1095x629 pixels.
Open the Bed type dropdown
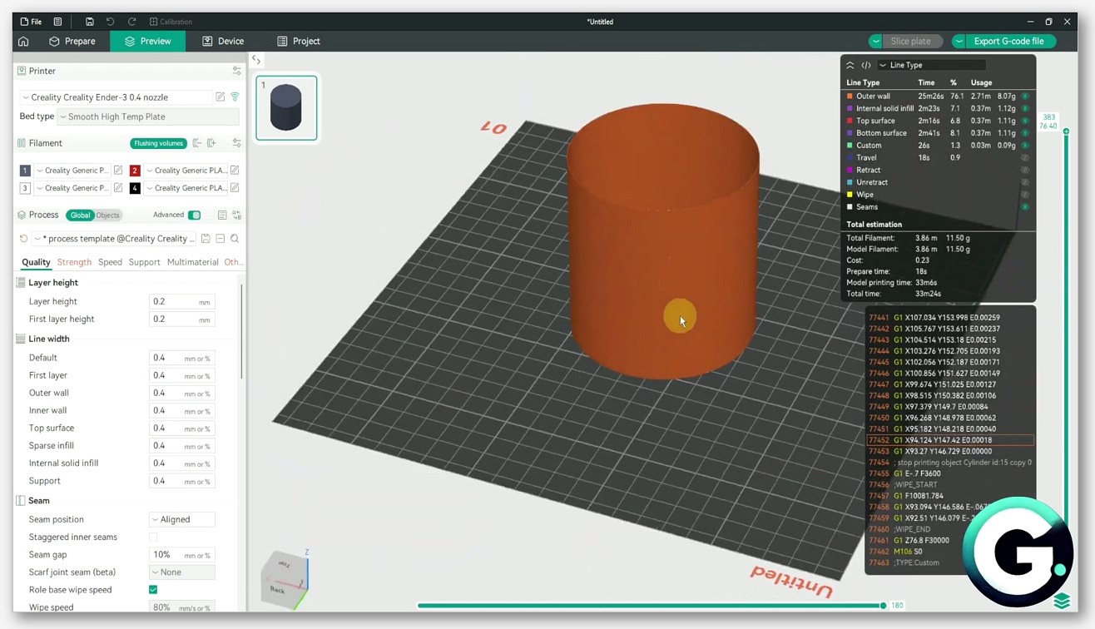(x=149, y=117)
